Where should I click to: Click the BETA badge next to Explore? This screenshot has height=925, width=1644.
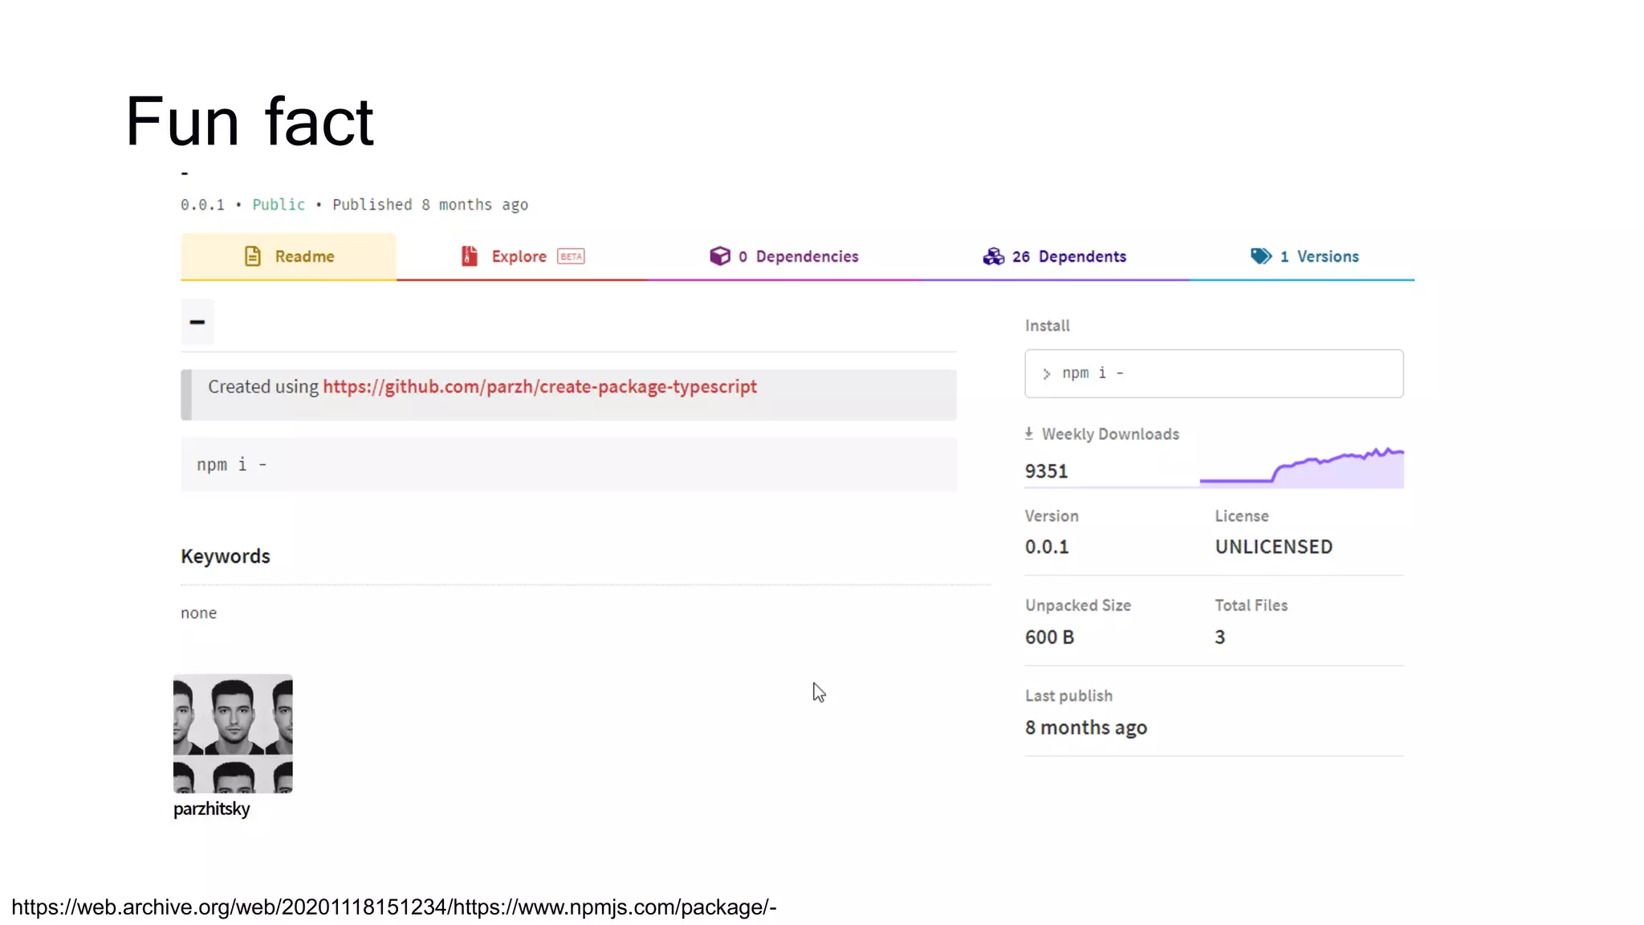571,257
